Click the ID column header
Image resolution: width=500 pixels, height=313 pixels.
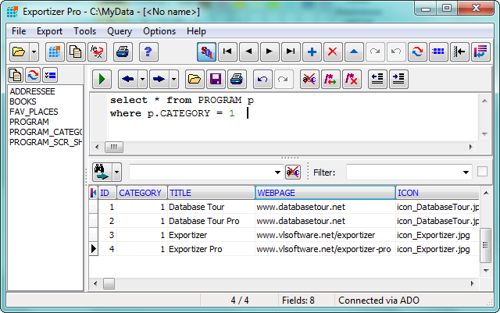click(x=108, y=193)
